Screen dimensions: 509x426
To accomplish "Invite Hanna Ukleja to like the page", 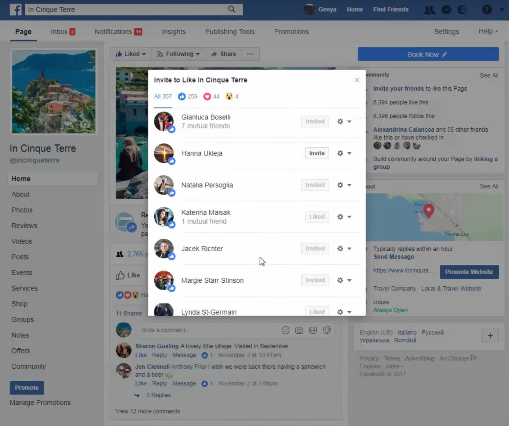I will click(317, 153).
